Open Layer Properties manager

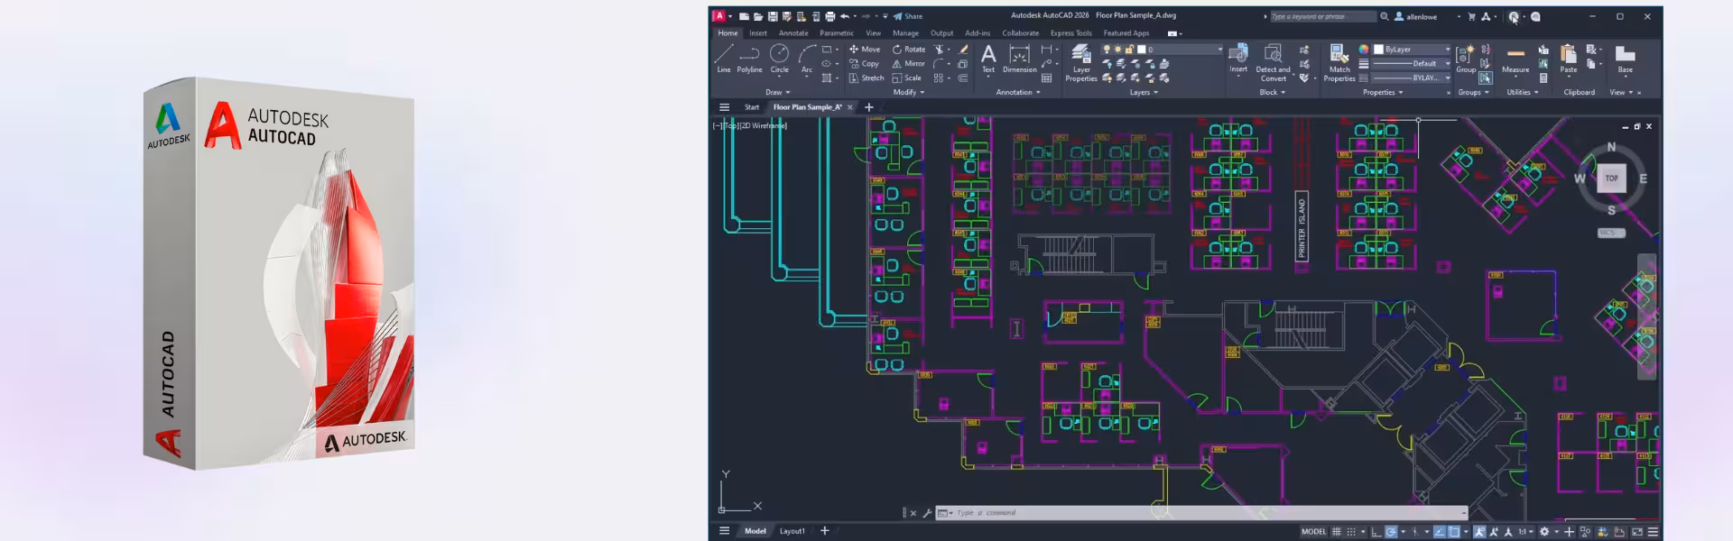[1081, 63]
